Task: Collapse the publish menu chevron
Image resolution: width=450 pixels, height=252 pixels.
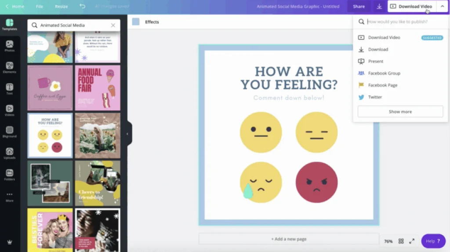Action: click(442, 7)
